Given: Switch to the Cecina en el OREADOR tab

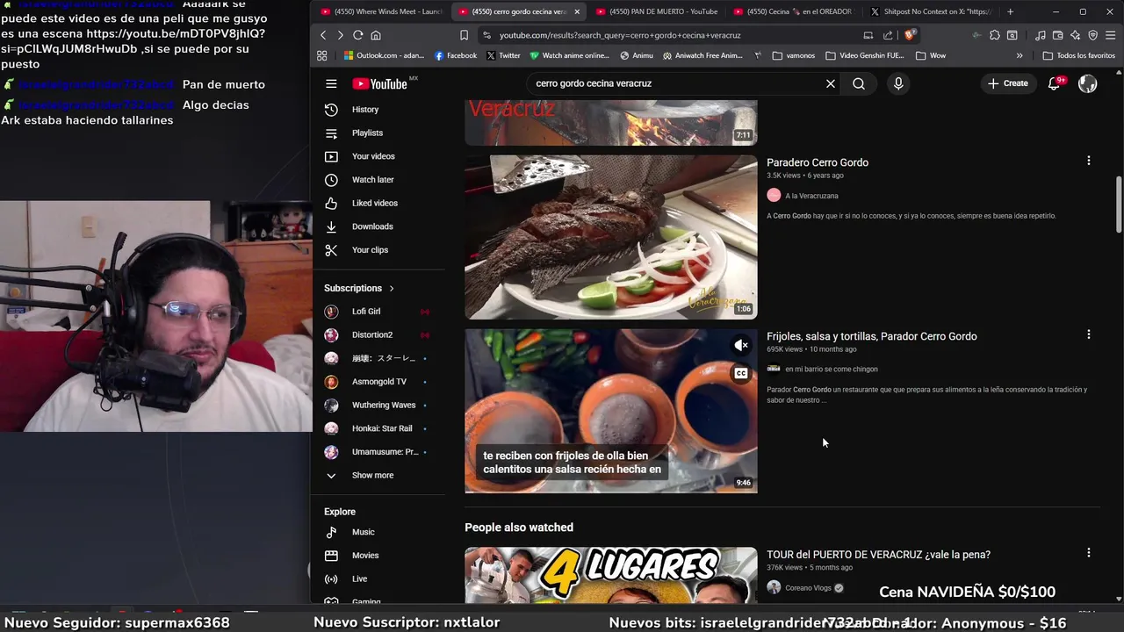Looking at the screenshot, I should pos(793,11).
